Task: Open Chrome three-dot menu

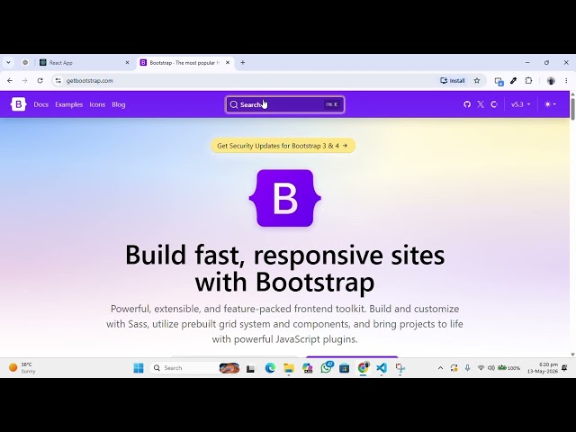Action: [566, 80]
